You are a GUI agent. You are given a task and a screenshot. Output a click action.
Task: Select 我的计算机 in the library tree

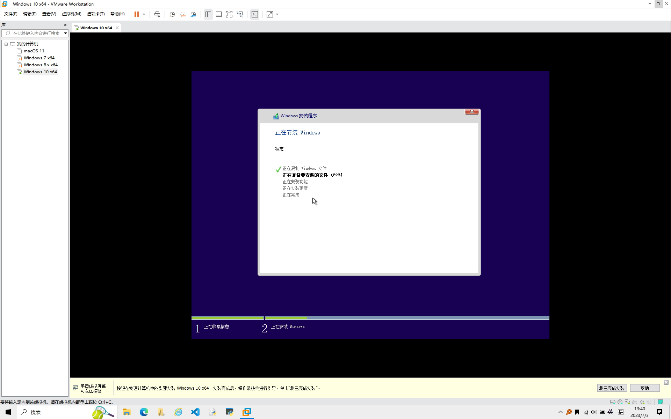tap(28, 44)
